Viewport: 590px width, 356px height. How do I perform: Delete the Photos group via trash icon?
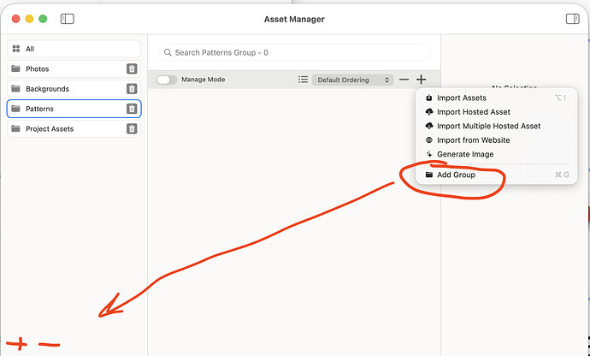pos(132,69)
